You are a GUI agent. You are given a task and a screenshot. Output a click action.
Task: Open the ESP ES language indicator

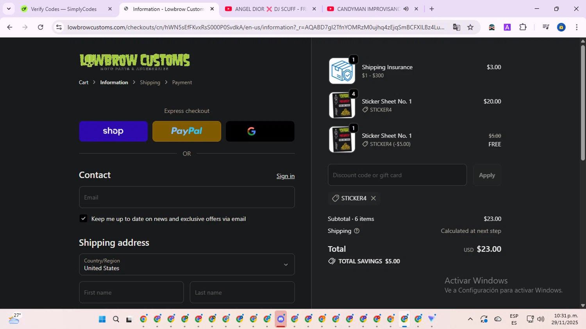pyautogui.click(x=514, y=319)
